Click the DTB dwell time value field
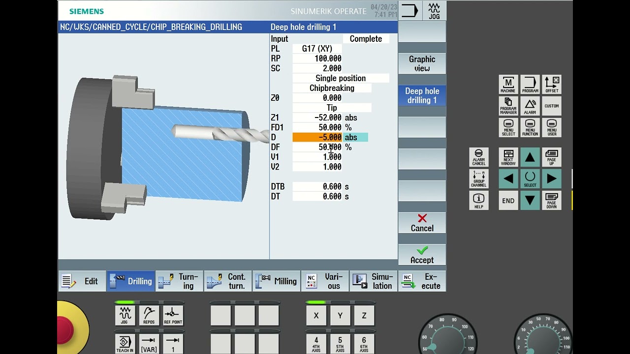The height and width of the screenshot is (354, 630). tap(317, 186)
